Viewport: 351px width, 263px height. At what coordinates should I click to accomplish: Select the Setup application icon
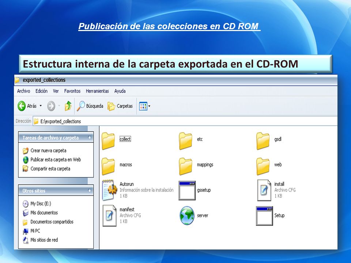(264, 216)
